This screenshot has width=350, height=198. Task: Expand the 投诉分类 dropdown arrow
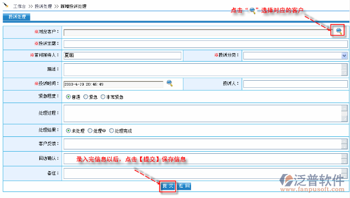click(344, 56)
